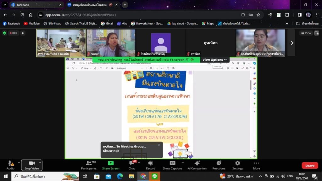Start Record in Zoom toolbar
The width and height of the screenshot is (322, 181).
point(151,165)
